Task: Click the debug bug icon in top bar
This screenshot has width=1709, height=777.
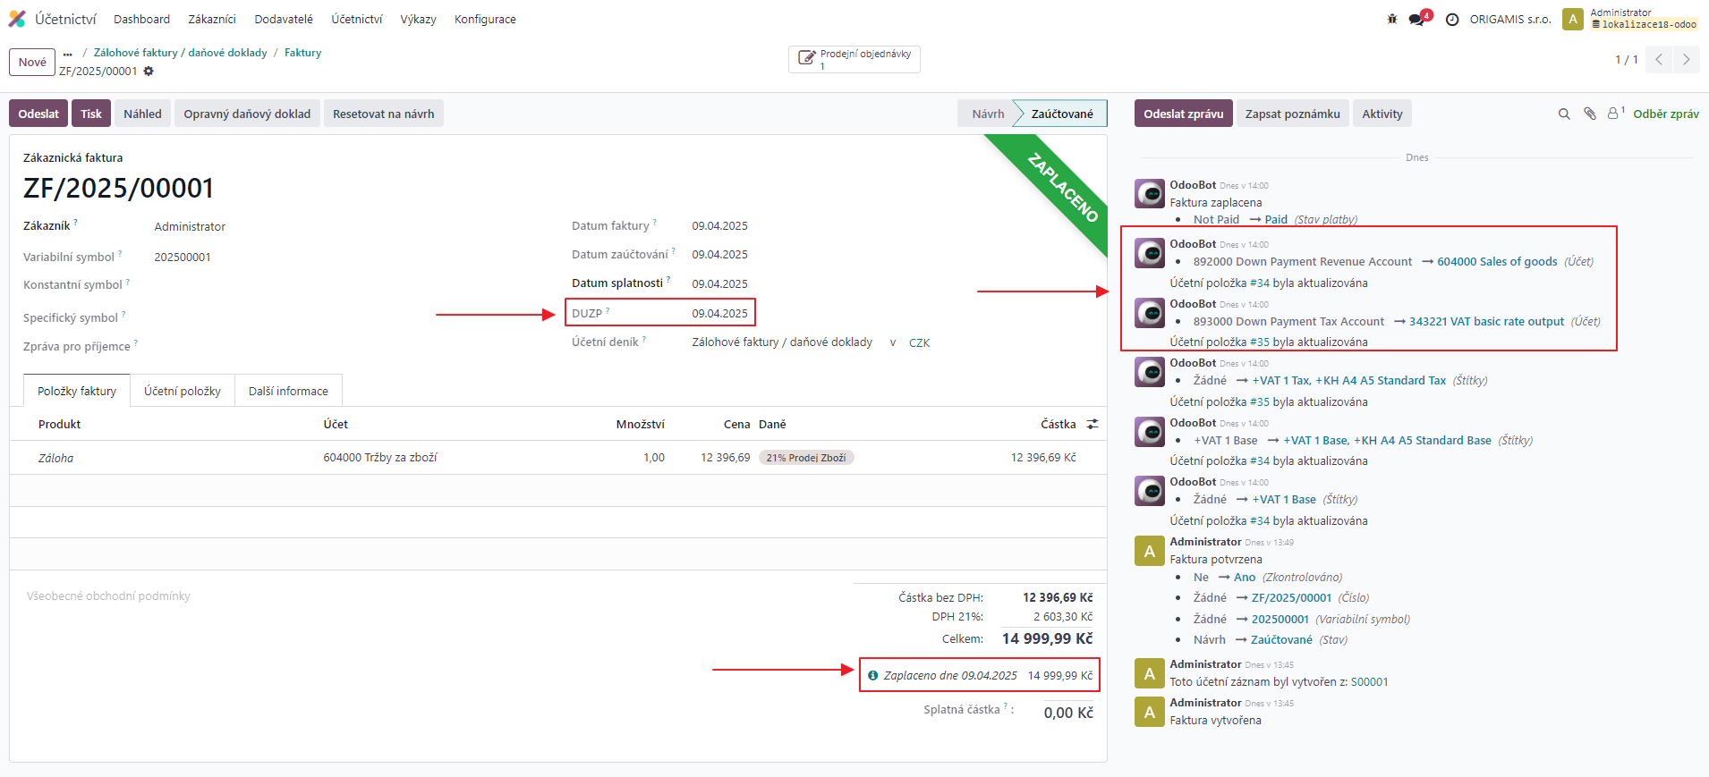Action: point(1392,19)
